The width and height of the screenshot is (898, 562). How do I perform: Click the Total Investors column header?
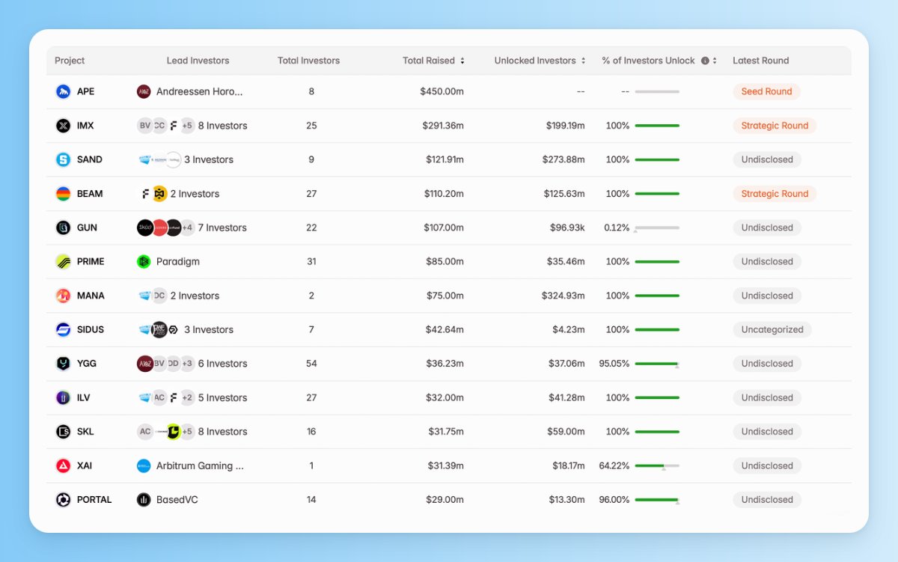click(x=308, y=61)
